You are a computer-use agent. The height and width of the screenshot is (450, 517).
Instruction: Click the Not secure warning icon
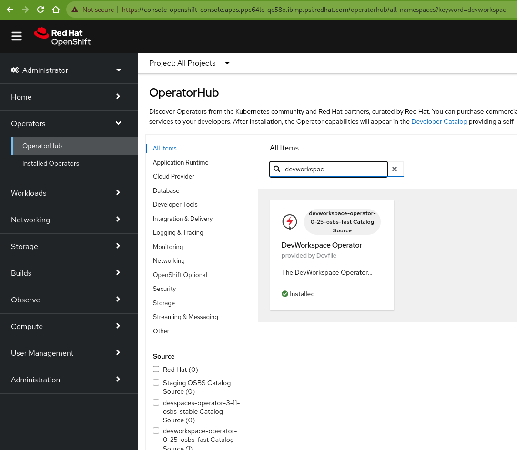pyautogui.click(x=75, y=10)
